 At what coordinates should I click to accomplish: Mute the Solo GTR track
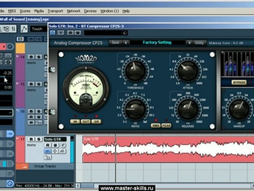point(31,139)
